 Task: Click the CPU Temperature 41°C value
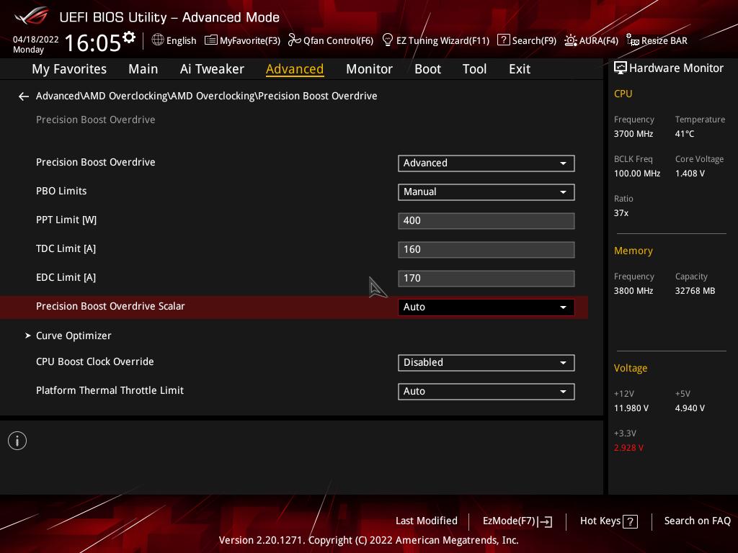point(685,134)
